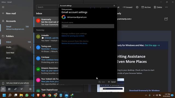Open the volume tray icon

[x=157, y=95]
